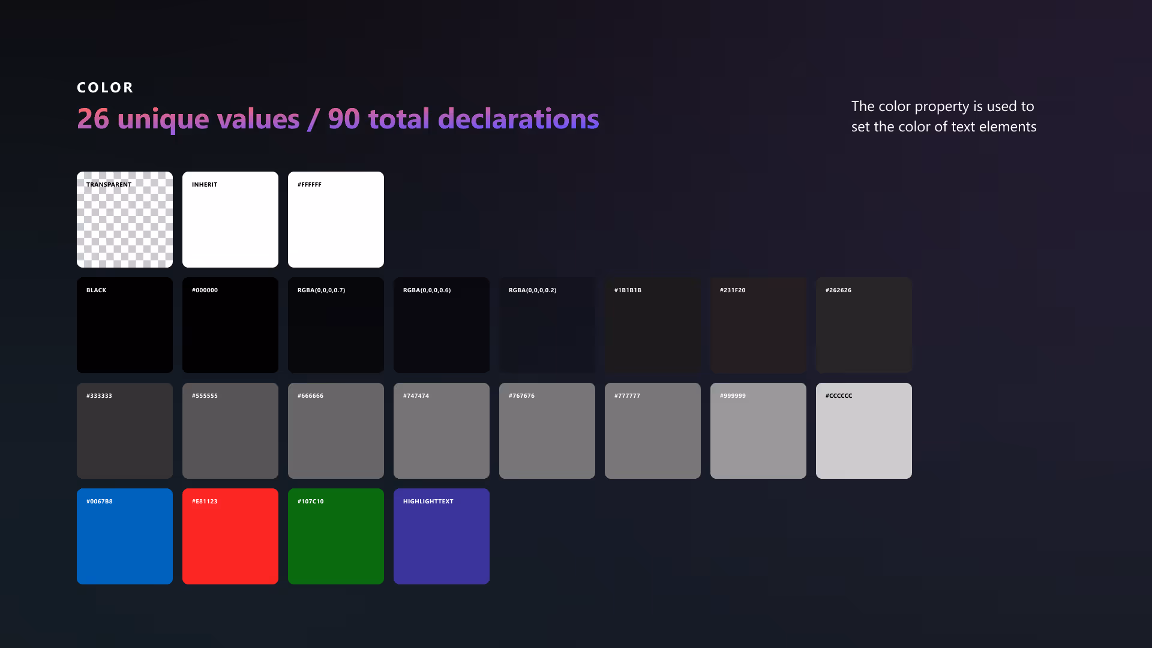Click the BLACK color swatch
Screen dimensions: 1152x648
click(x=124, y=325)
